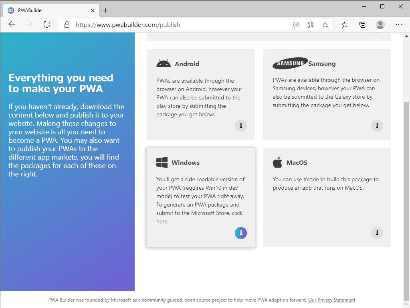Open a new browser tab

(x=105, y=10)
